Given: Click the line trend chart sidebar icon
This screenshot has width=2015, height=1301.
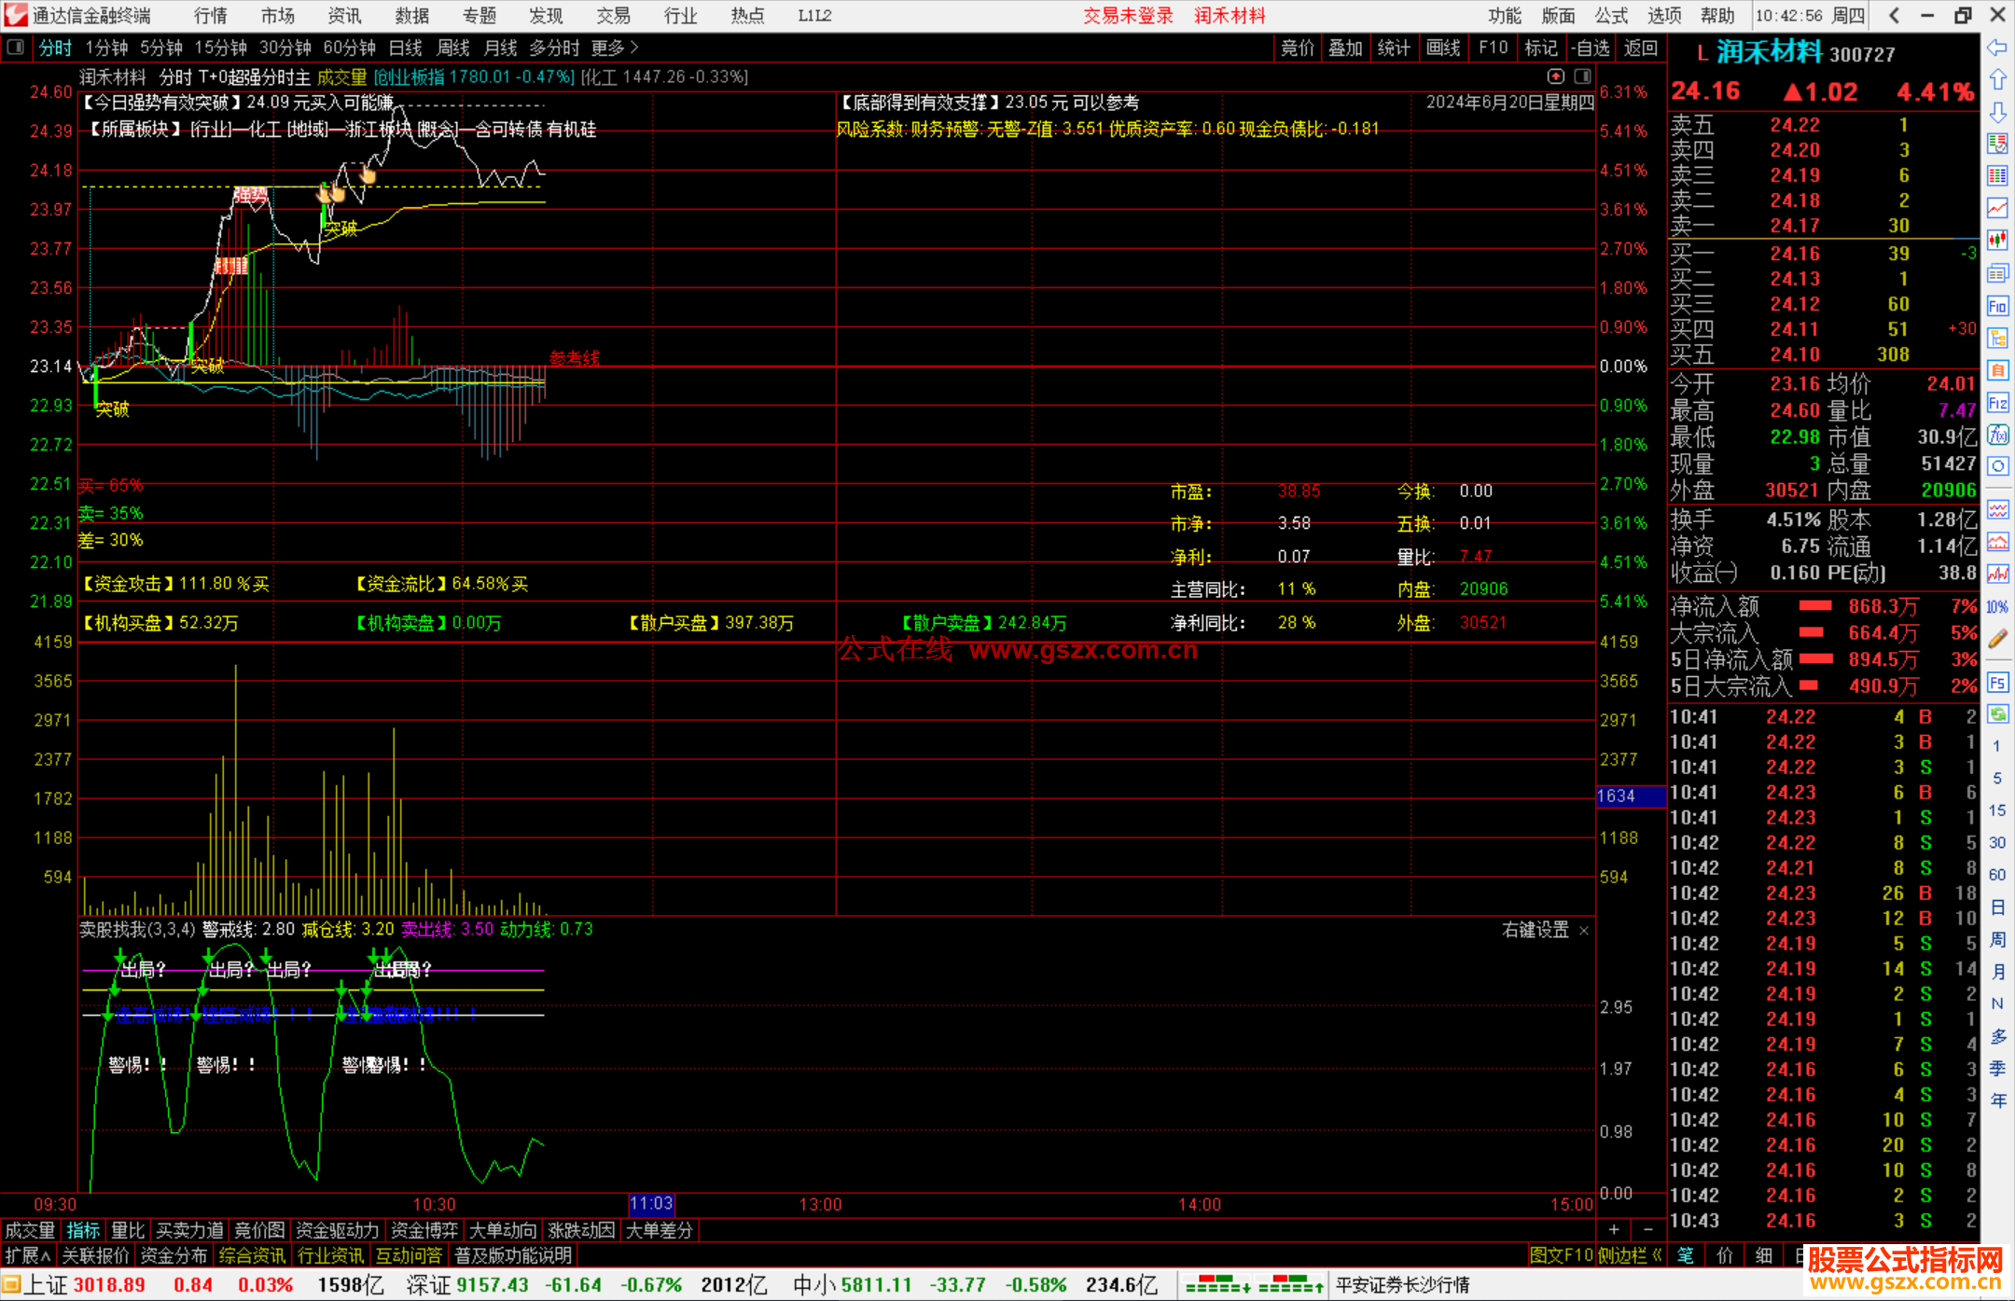Looking at the screenshot, I should 1997,208.
